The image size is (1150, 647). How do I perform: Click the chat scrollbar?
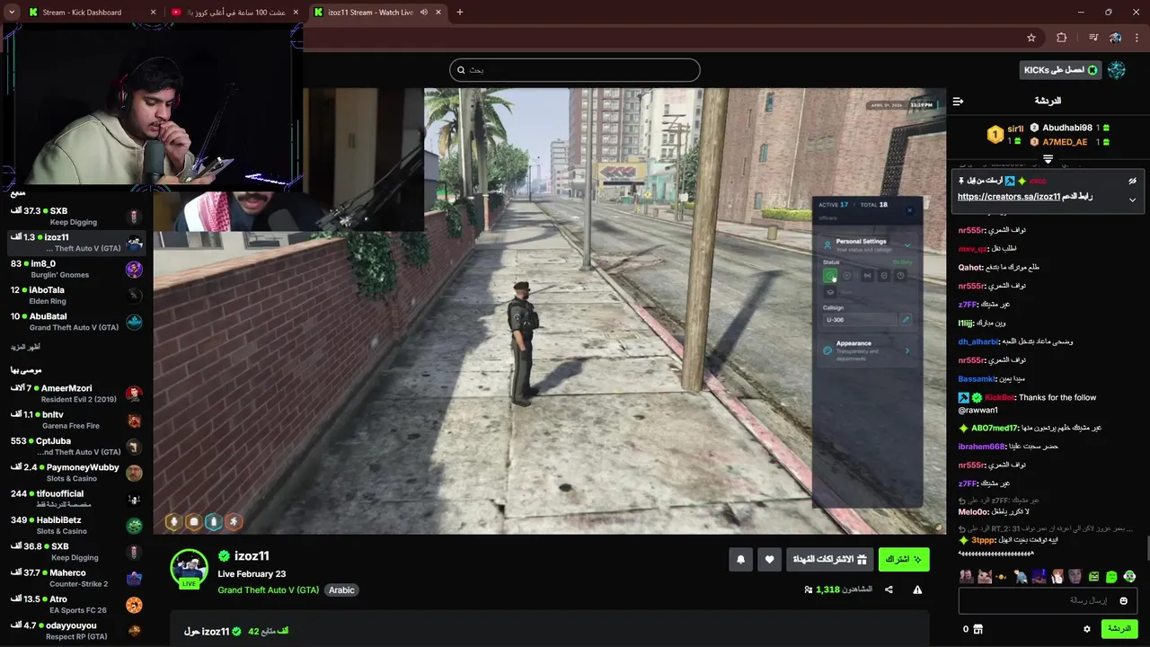tap(1146, 546)
